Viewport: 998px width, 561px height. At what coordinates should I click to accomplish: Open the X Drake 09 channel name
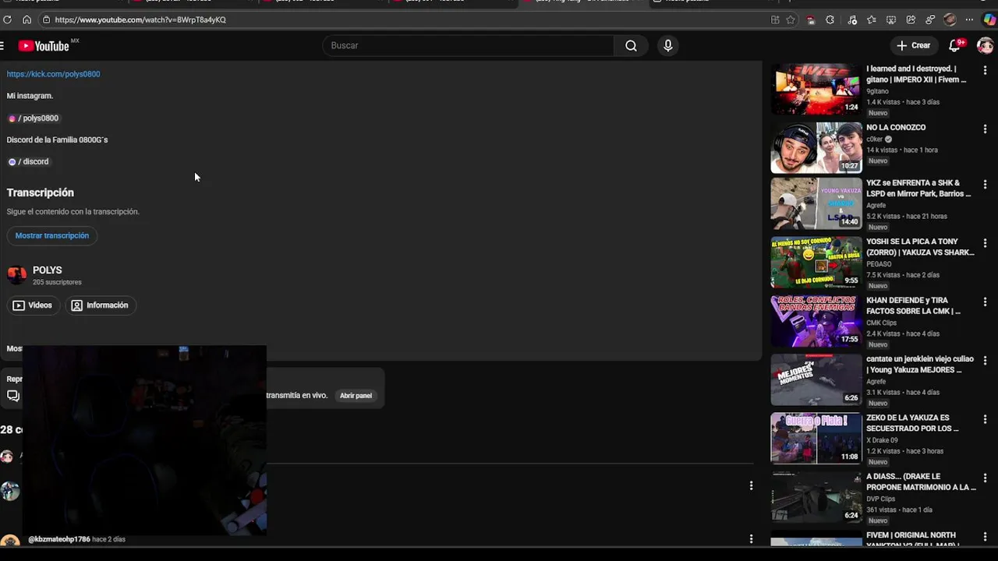click(x=883, y=440)
